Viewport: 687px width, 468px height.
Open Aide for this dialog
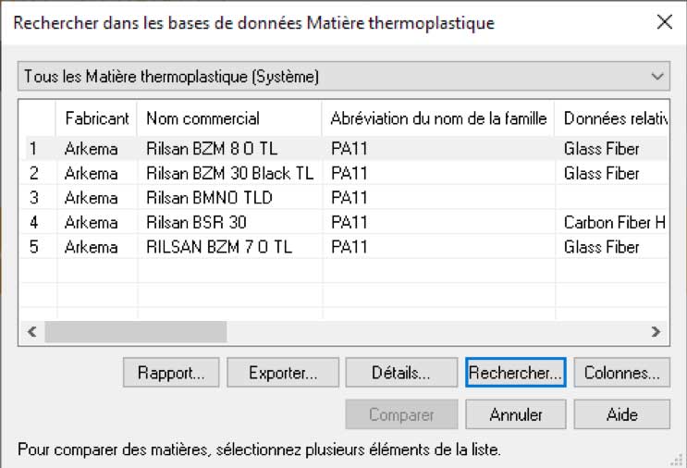click(621, 414)
